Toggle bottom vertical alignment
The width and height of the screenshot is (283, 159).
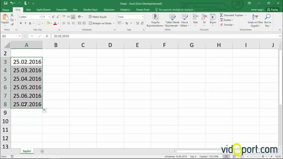point(73,17)
